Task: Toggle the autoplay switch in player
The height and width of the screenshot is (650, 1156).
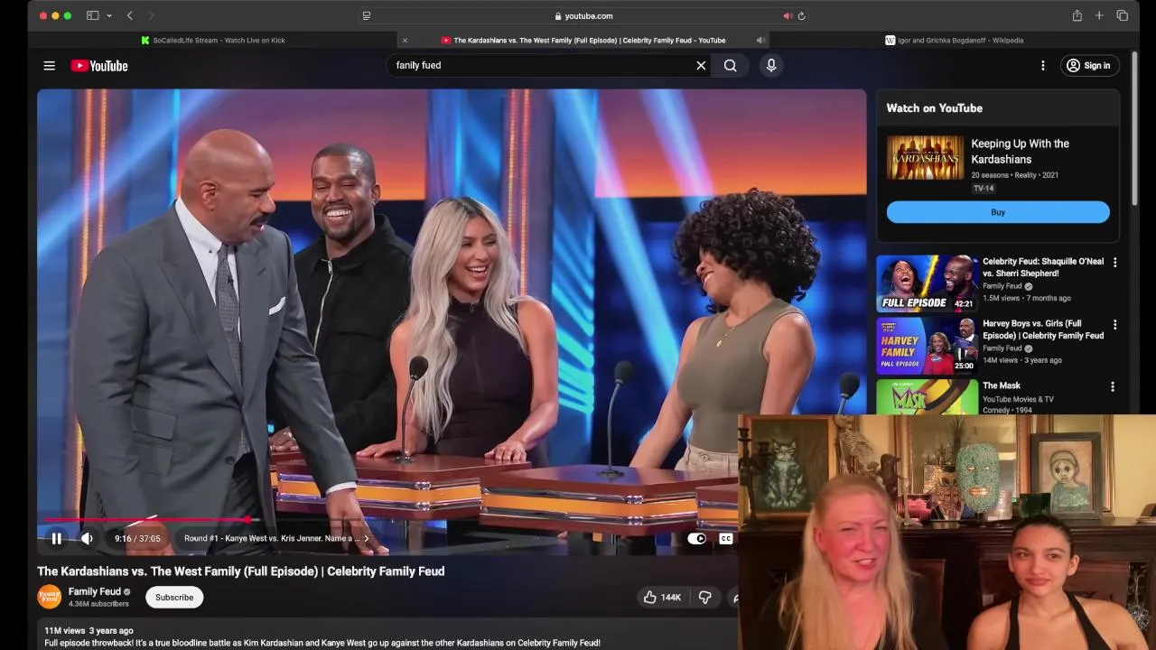Action: (x=697, y=538)
